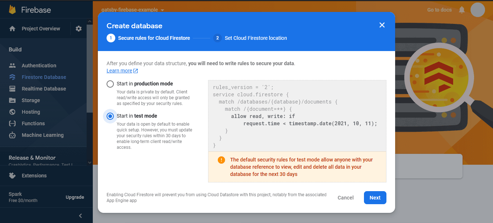
Task: Click the Spark plan label
Action: pyautogui.click(x=15, y=194)
